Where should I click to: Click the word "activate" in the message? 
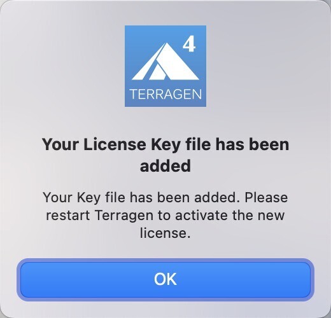click(201, 215)
